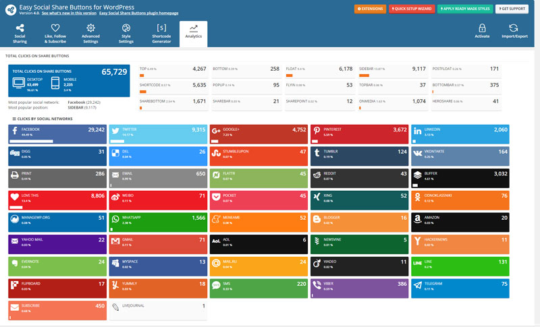Click the Buffer stack icon
The image size is (540, 327).
pyautogui.click(x=417, y=175)
